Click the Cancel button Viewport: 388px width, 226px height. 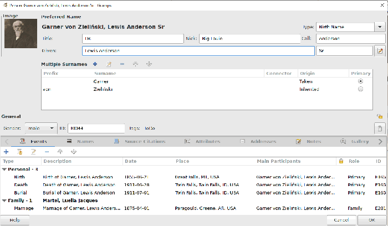click(x=341, y=220)
